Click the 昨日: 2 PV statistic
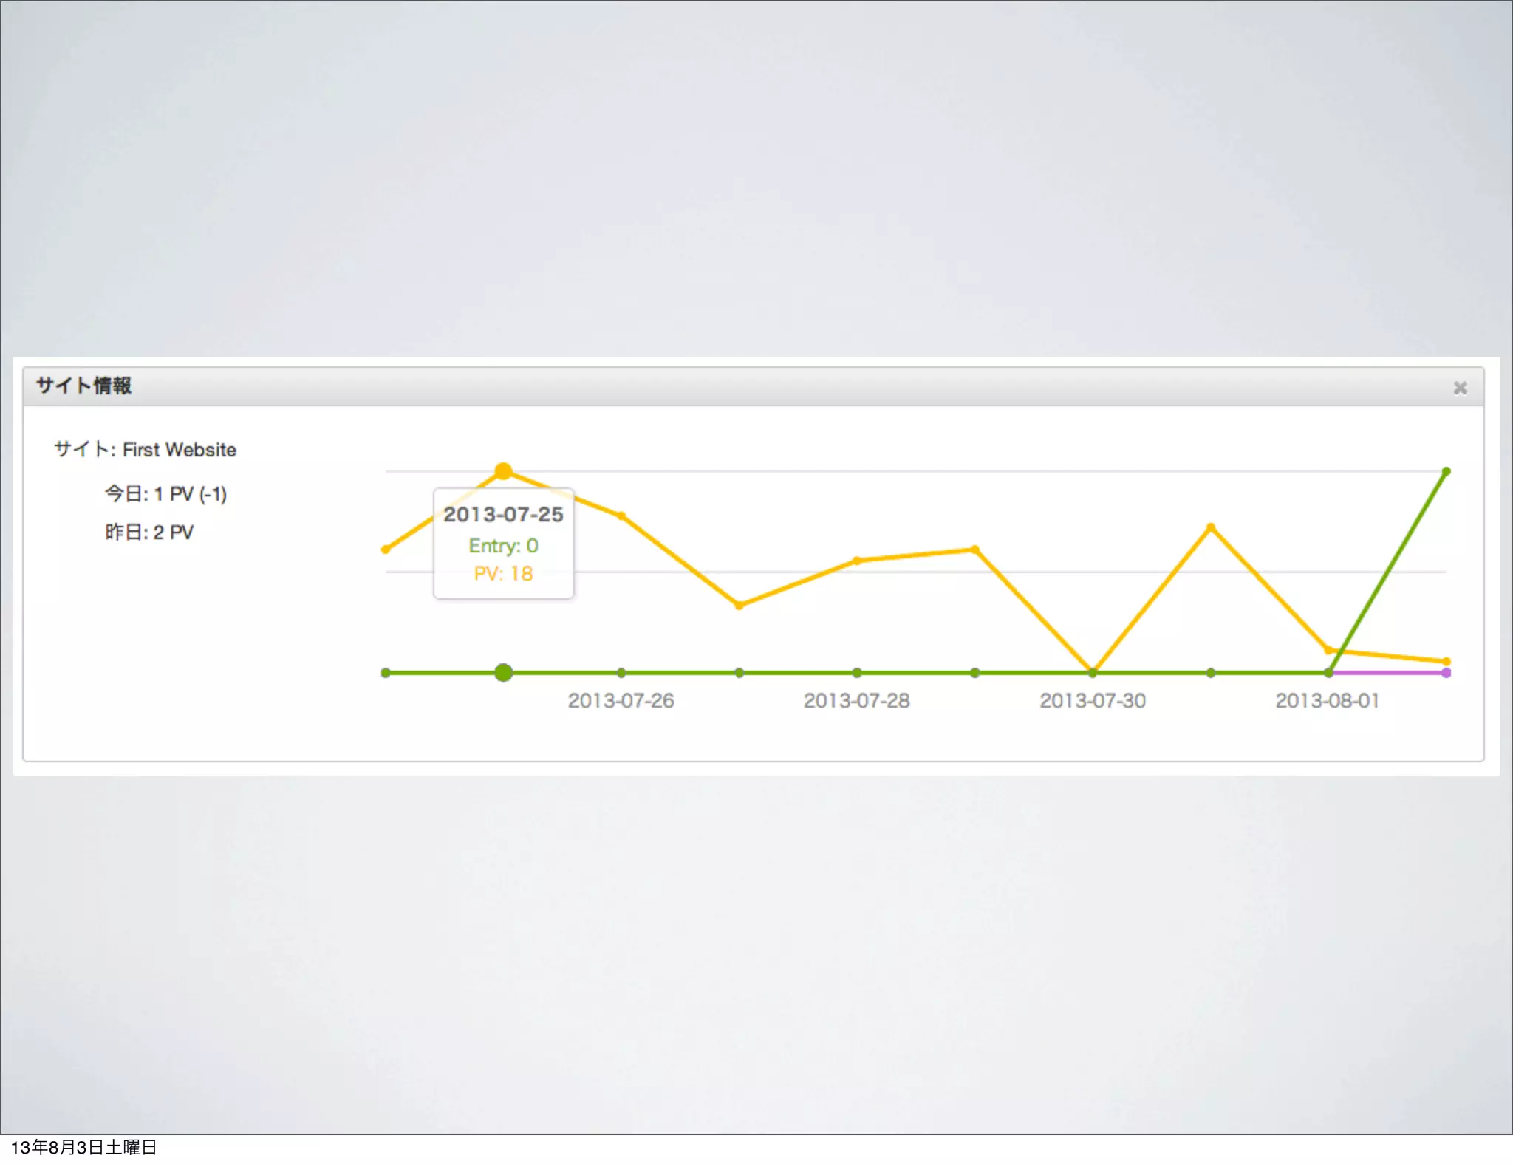The image size is (1513, 1164). pyautogui.click(x=148, y=533)
